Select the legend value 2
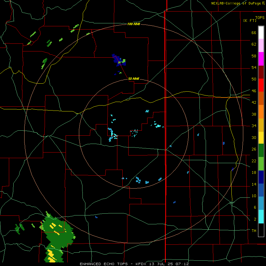 click(255, 219)
